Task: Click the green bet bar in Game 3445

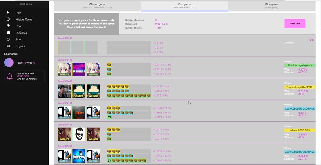Action: 129,96
